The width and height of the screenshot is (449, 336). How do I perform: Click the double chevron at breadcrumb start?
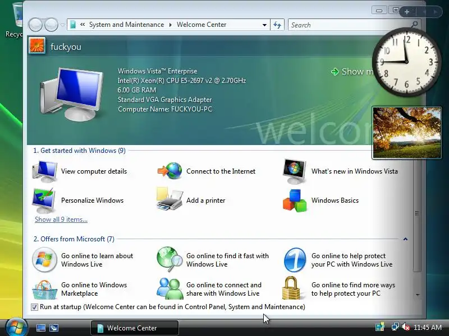tap(83, 25)
